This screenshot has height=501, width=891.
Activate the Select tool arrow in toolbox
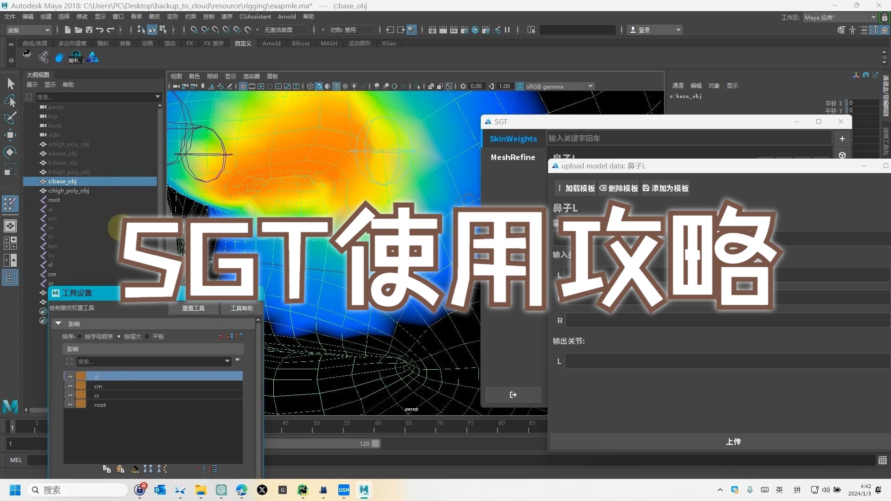coord(11,84)
